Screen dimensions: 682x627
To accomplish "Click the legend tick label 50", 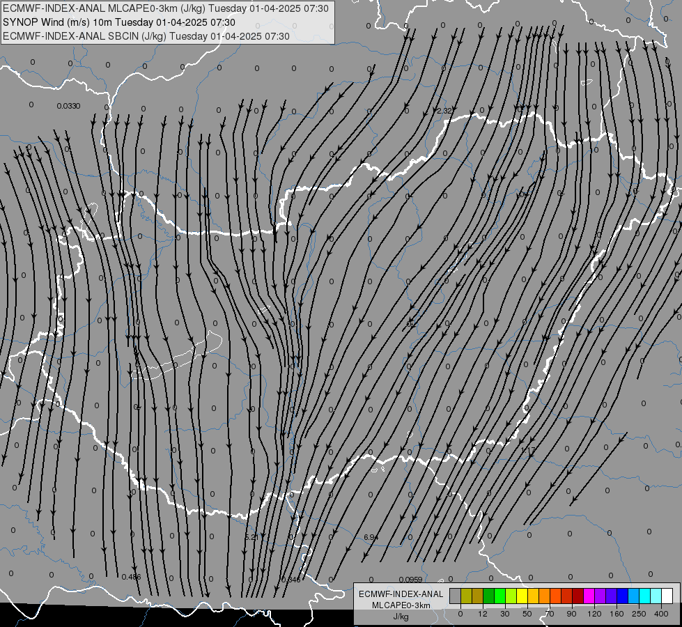I will click(527, 614).
